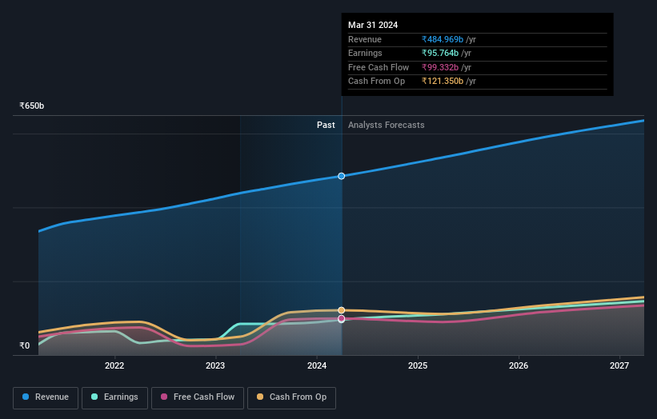Click the 2026 x-axis label

[x=519, y=366]
